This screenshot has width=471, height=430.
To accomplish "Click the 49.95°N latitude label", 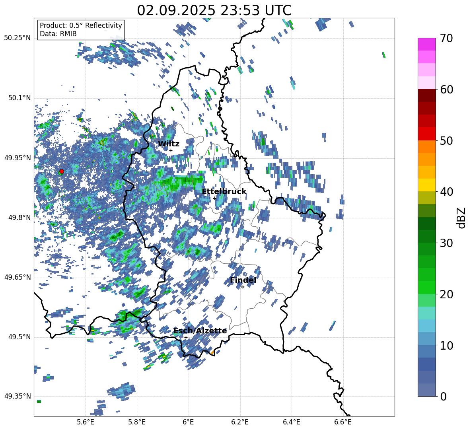I will coord(18,158).
